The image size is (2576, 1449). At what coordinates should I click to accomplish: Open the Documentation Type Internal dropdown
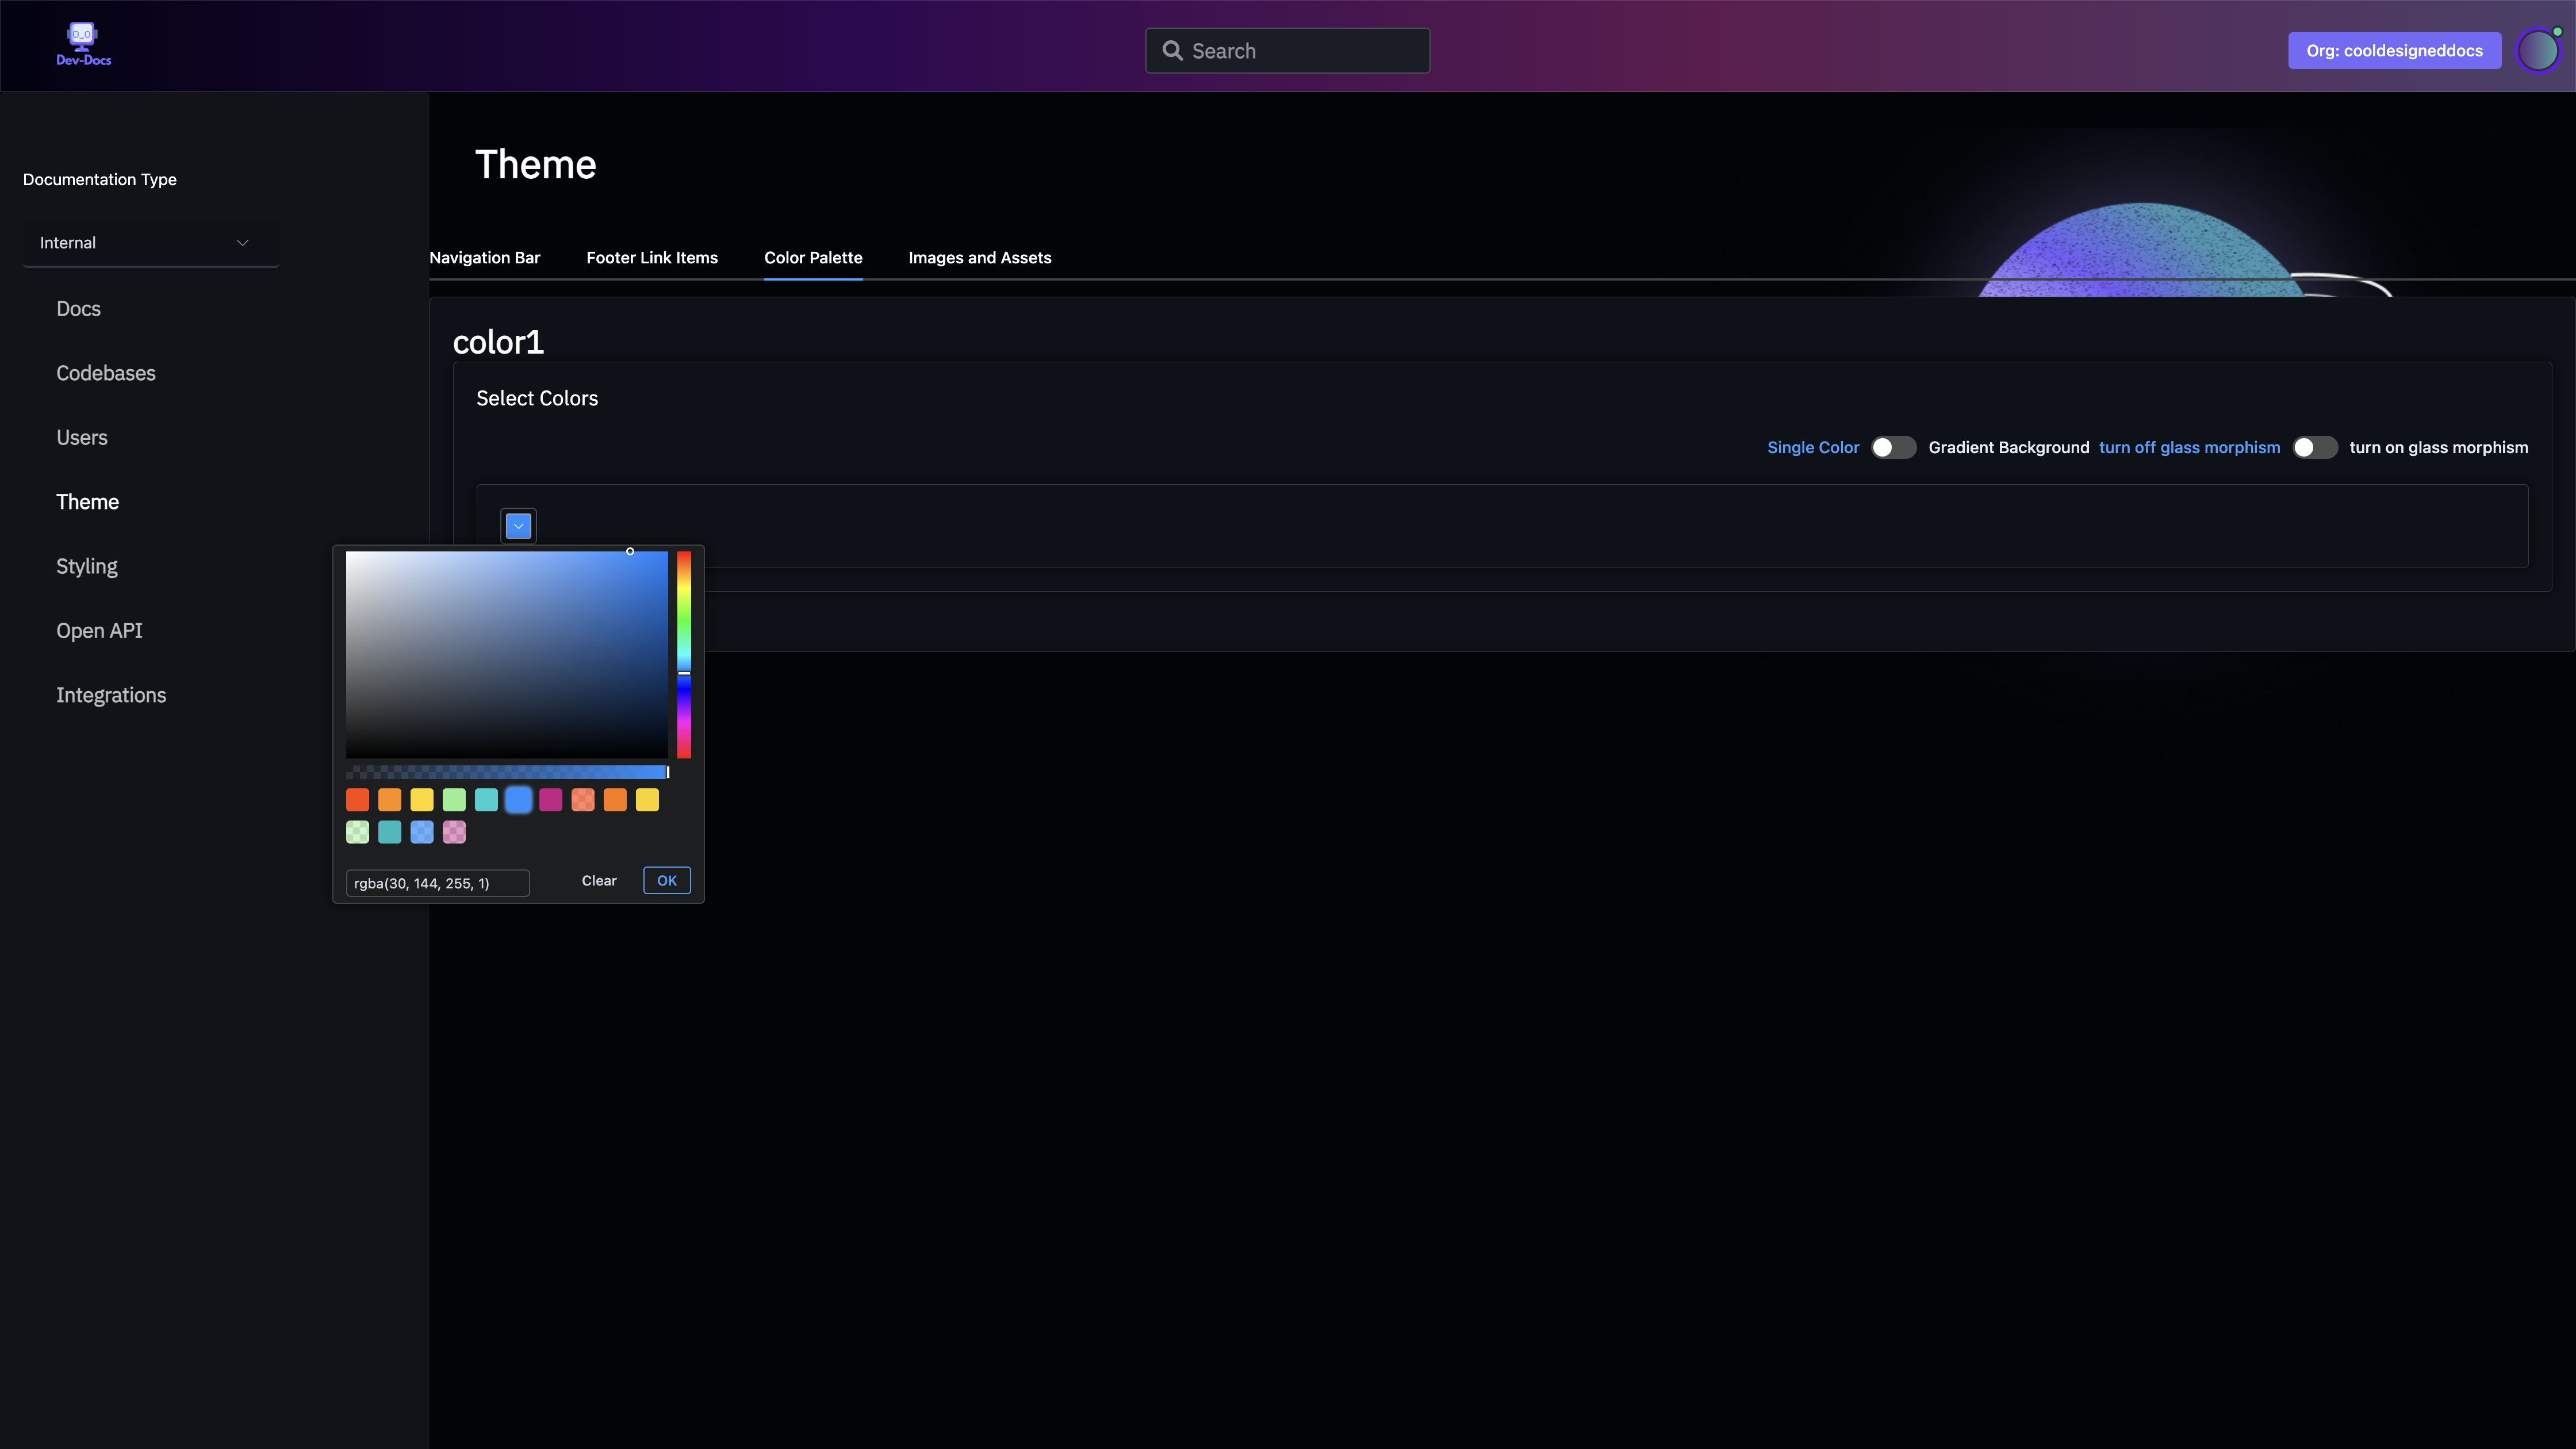(150, 243)
